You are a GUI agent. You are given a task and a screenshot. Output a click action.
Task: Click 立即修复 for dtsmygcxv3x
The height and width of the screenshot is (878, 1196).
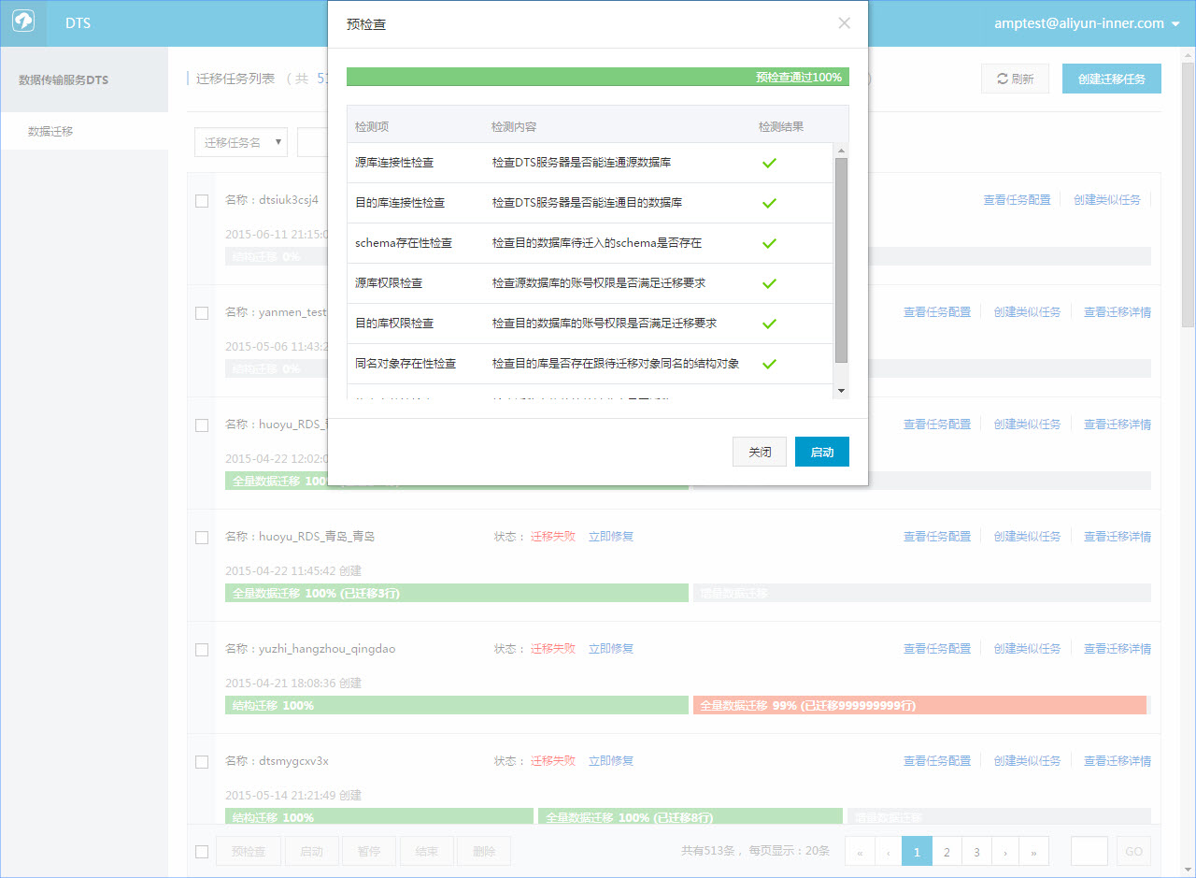(x=611, y=761)
